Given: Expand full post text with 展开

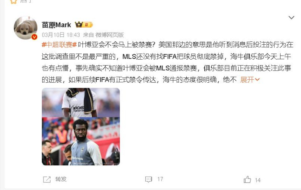Looking at the screenshot, I should [x=247, y=80].
